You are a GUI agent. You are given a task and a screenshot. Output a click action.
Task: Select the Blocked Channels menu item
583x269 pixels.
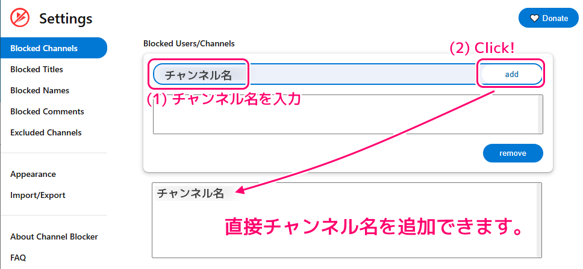[x=54, y=48]
